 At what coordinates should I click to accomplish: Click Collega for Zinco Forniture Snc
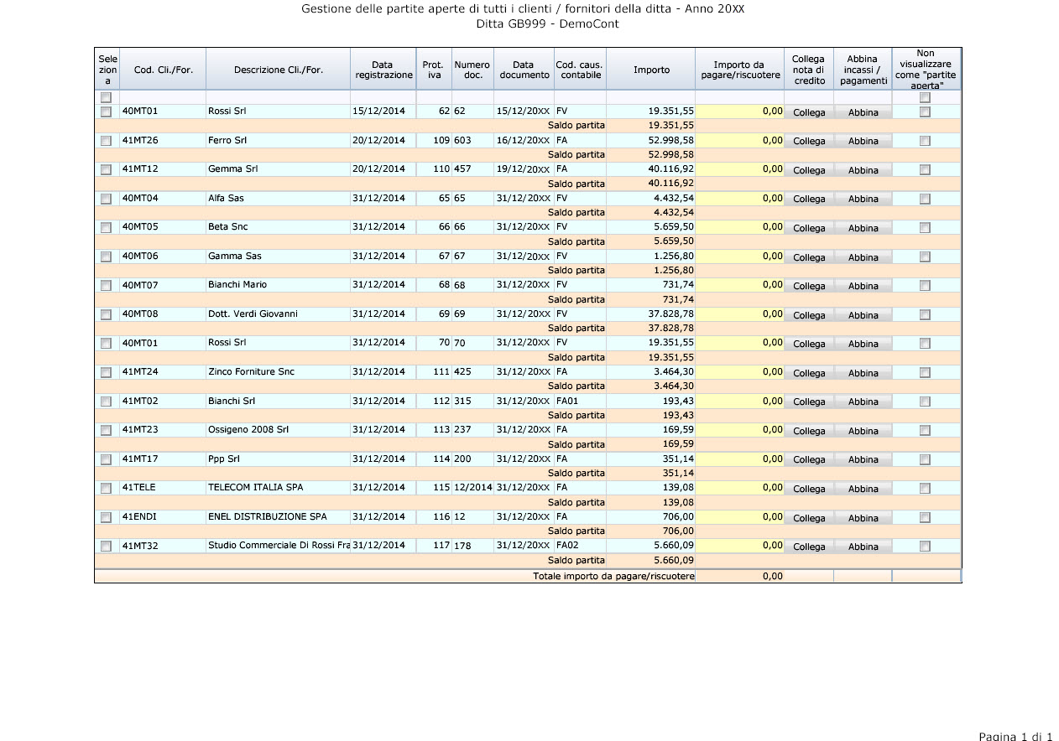(809, 373)
